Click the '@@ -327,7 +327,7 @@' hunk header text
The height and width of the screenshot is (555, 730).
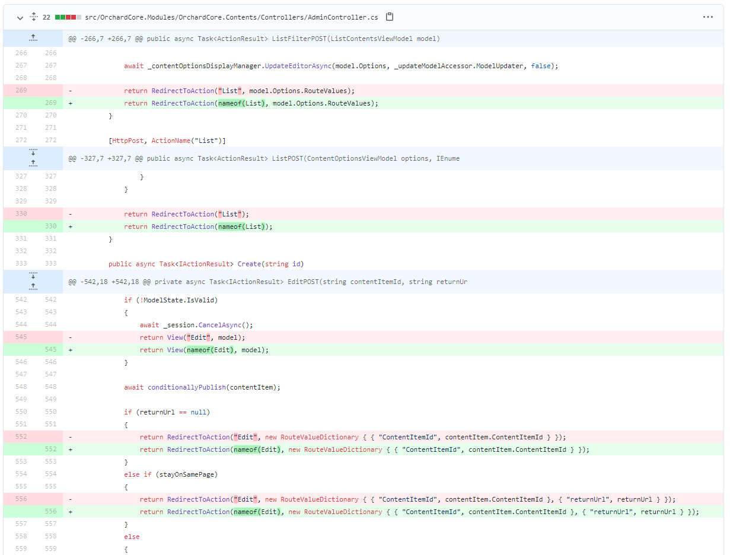[264, 158]
